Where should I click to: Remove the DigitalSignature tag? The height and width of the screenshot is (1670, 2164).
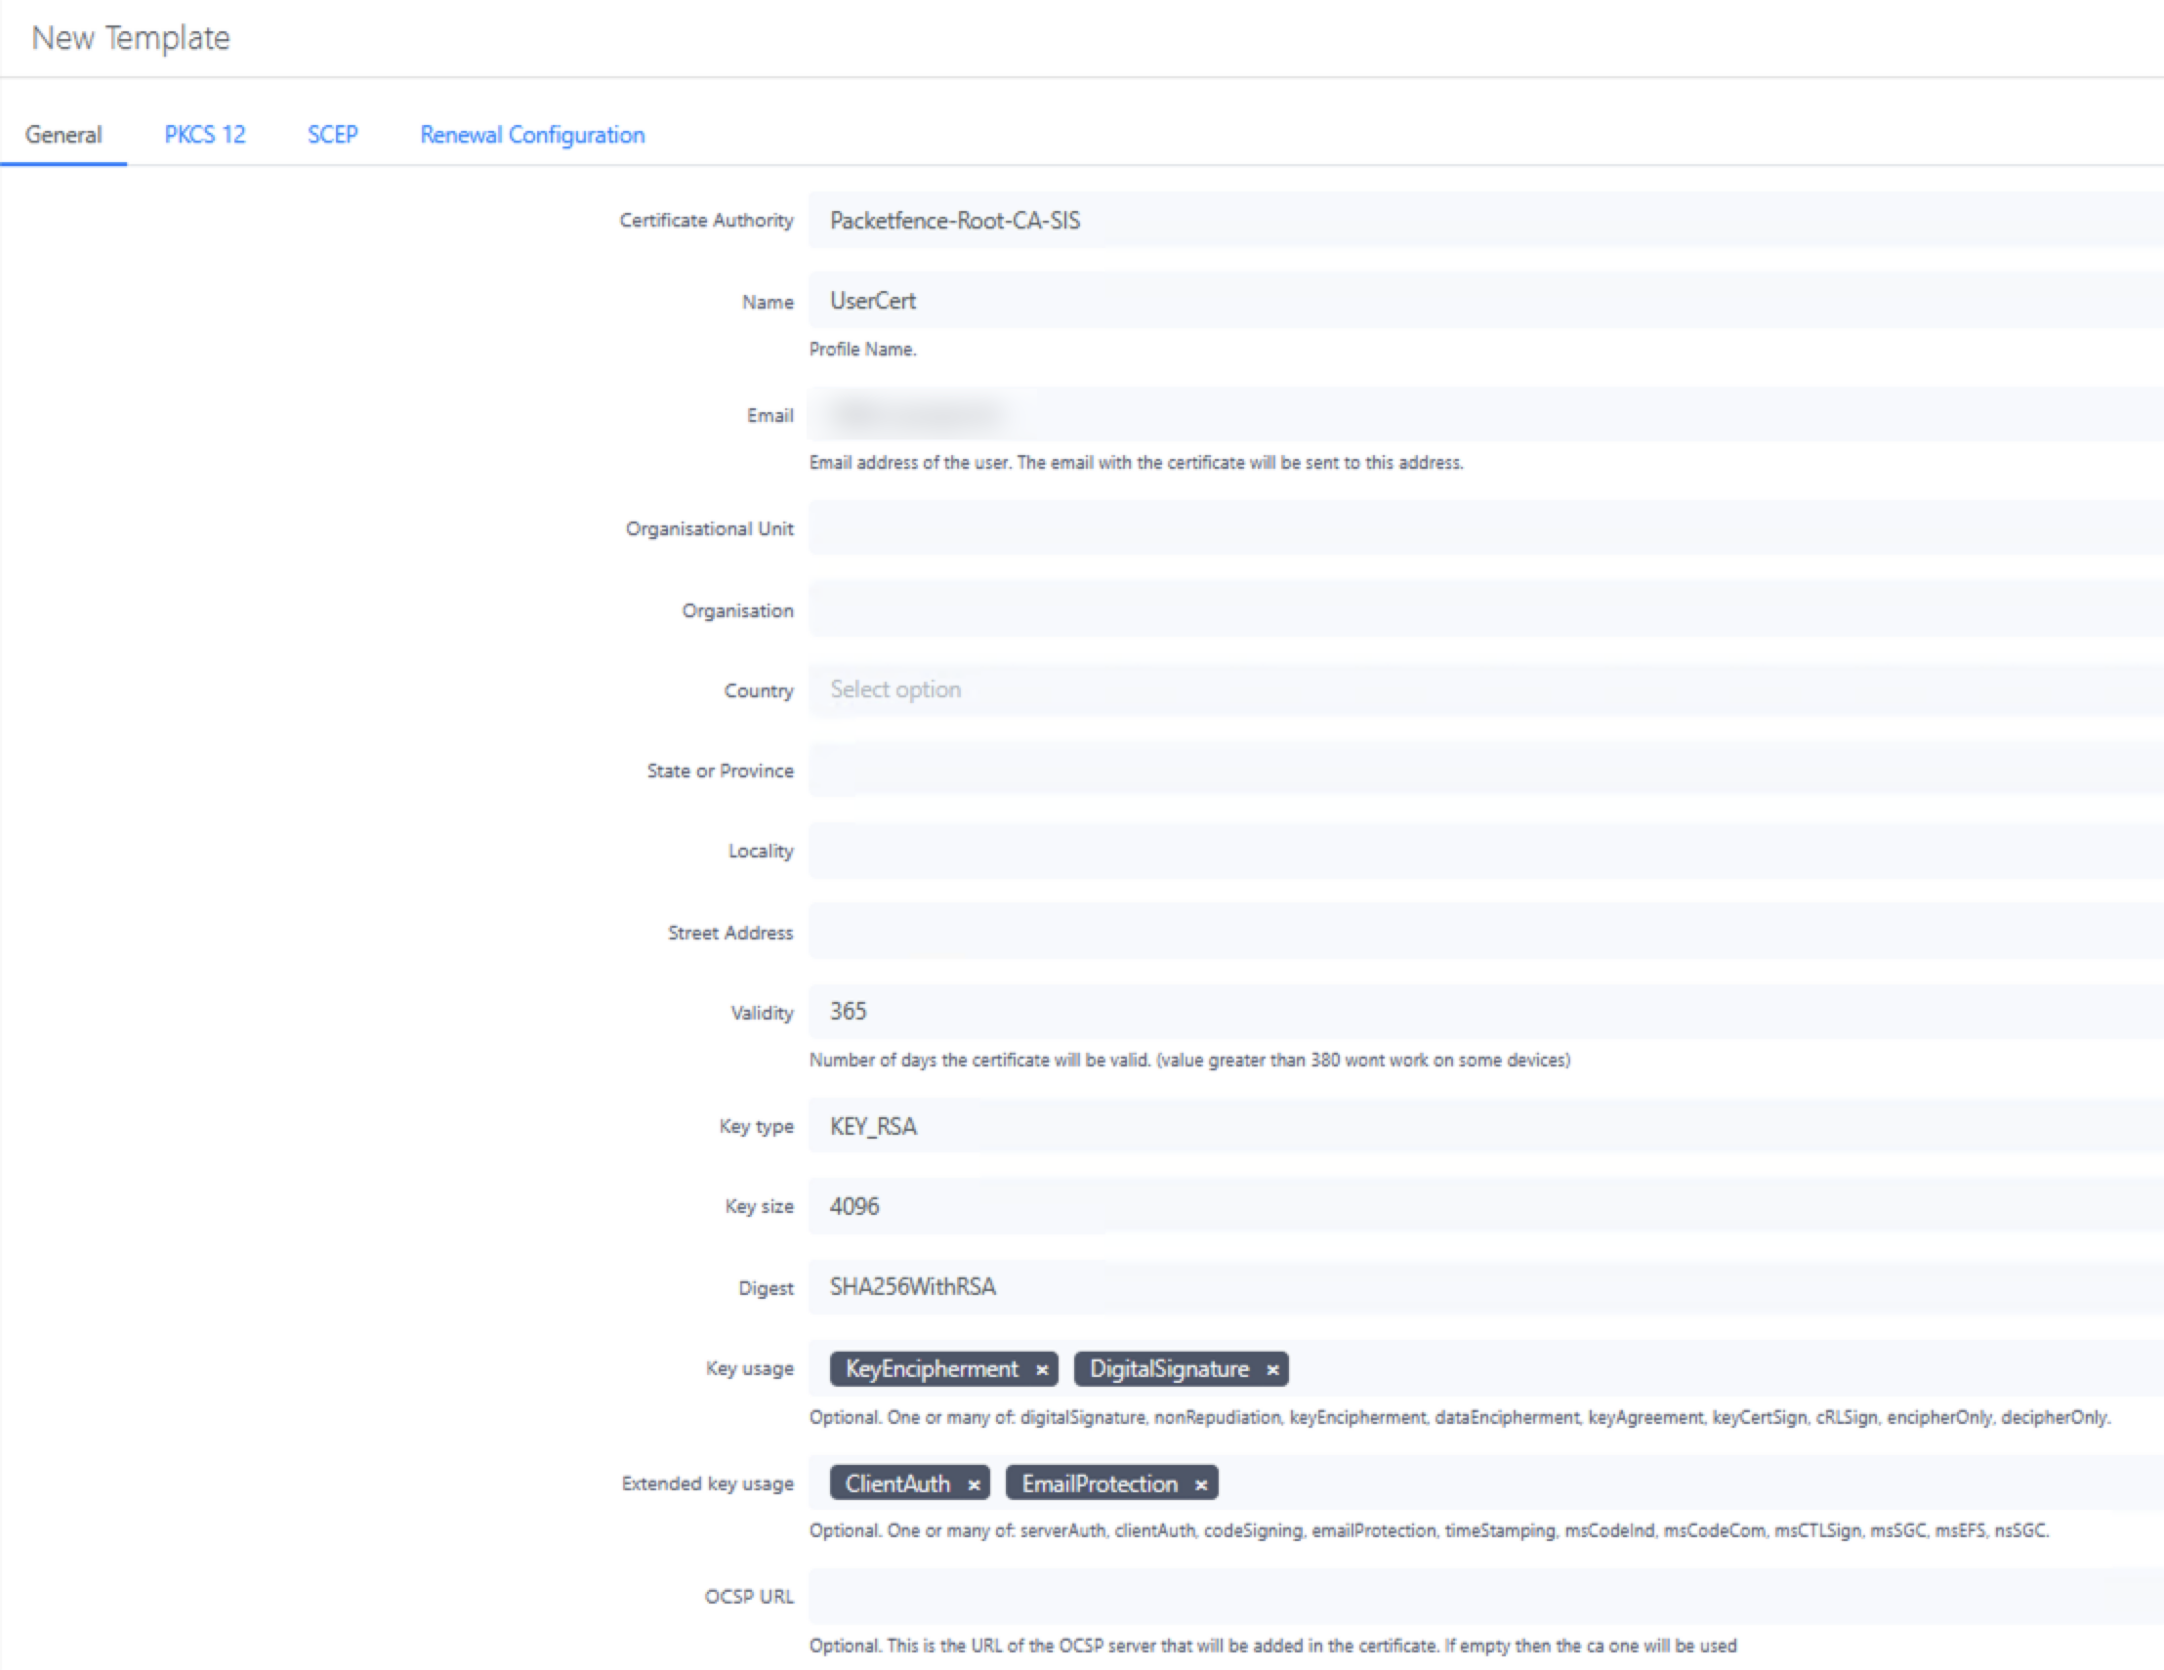pyautogui.click(x=1273, y=1370)
